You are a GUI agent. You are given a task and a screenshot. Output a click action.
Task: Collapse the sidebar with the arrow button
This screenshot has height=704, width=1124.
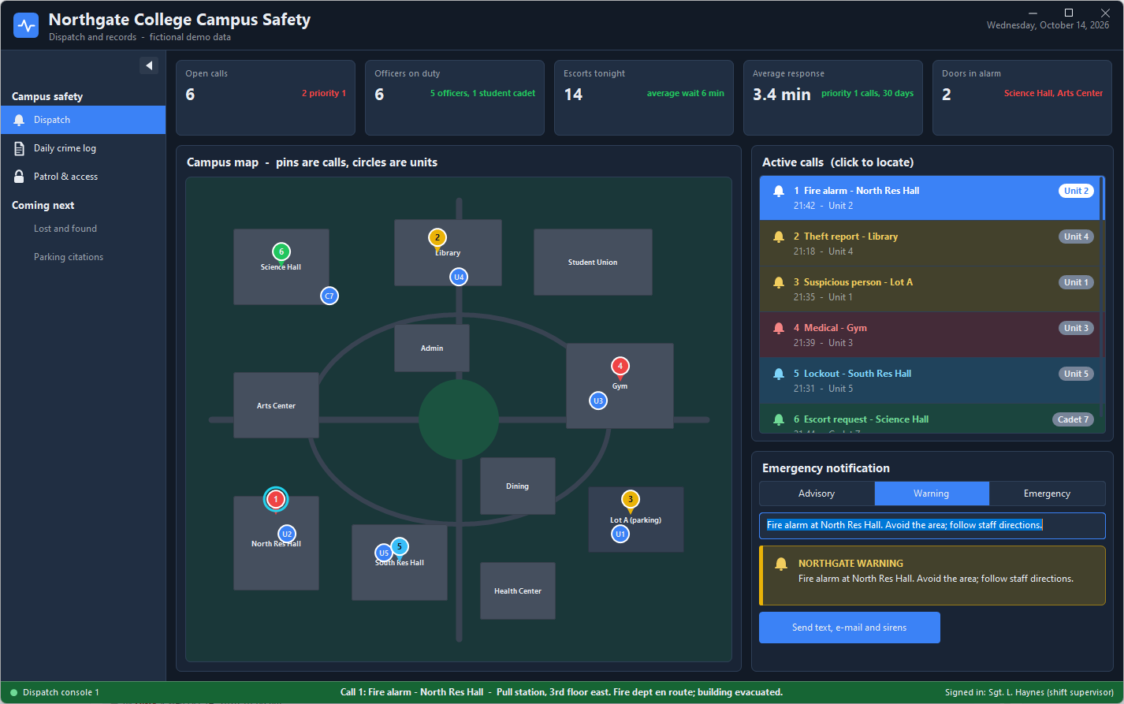point(149,65)
